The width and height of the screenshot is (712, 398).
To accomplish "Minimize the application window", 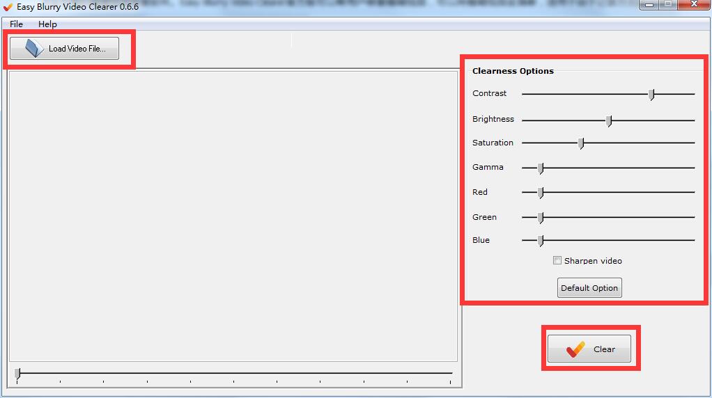I will pyautogui.click(x=649, y=5).
